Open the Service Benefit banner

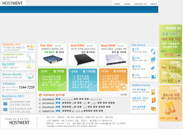[18, 76]
